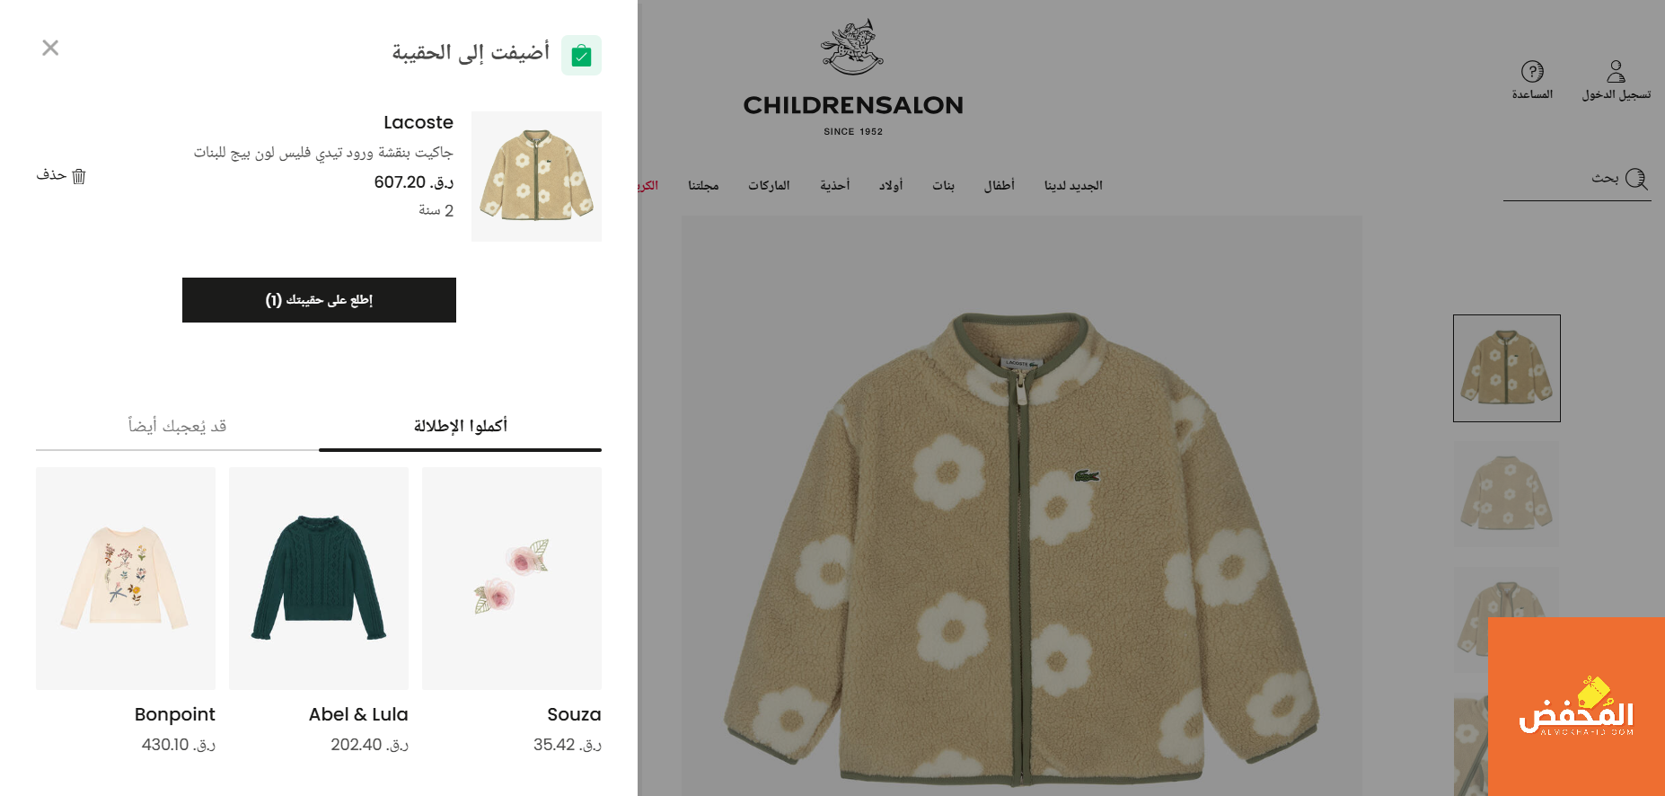
Task: Open the Abel & Lula green sweater product
Action: (x=319, y=579)
